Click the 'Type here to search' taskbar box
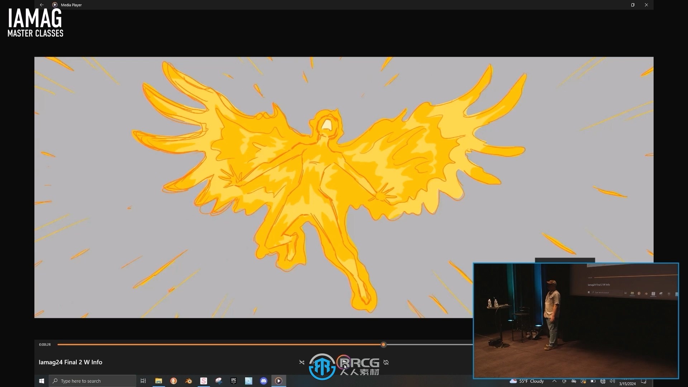 [x=92, y=381]
